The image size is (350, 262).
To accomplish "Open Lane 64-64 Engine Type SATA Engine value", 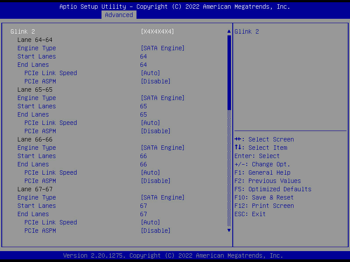I will pos(162,48).
